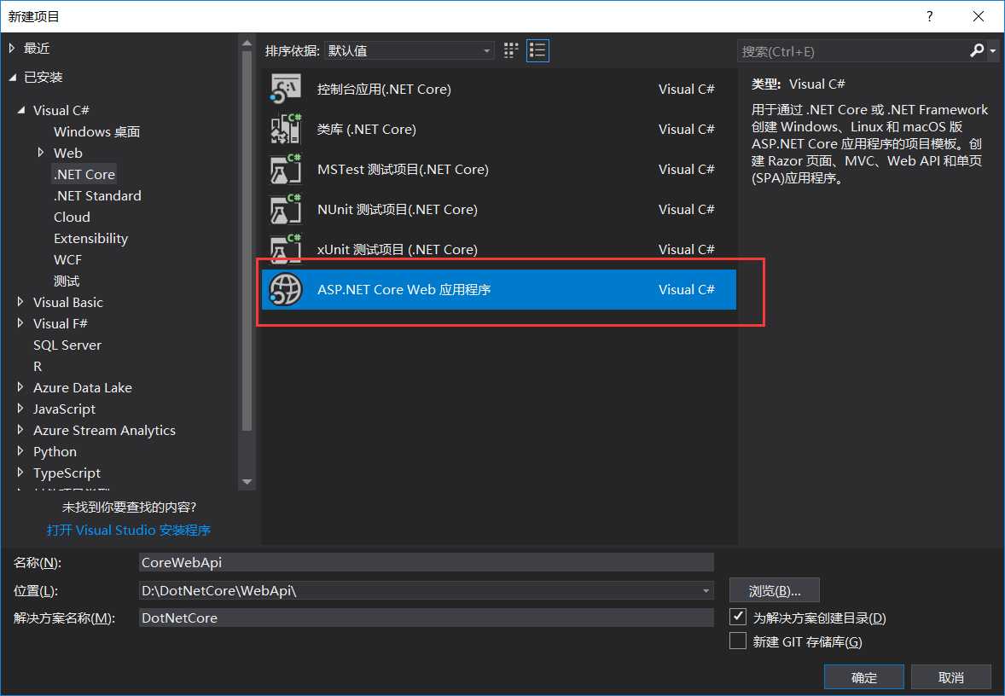
Task: Open the Visual Studio installer link
Action: 129,530
